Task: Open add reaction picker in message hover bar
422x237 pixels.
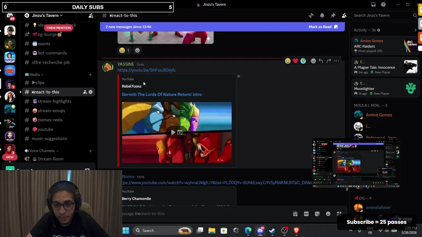Action: click(313, 61)
